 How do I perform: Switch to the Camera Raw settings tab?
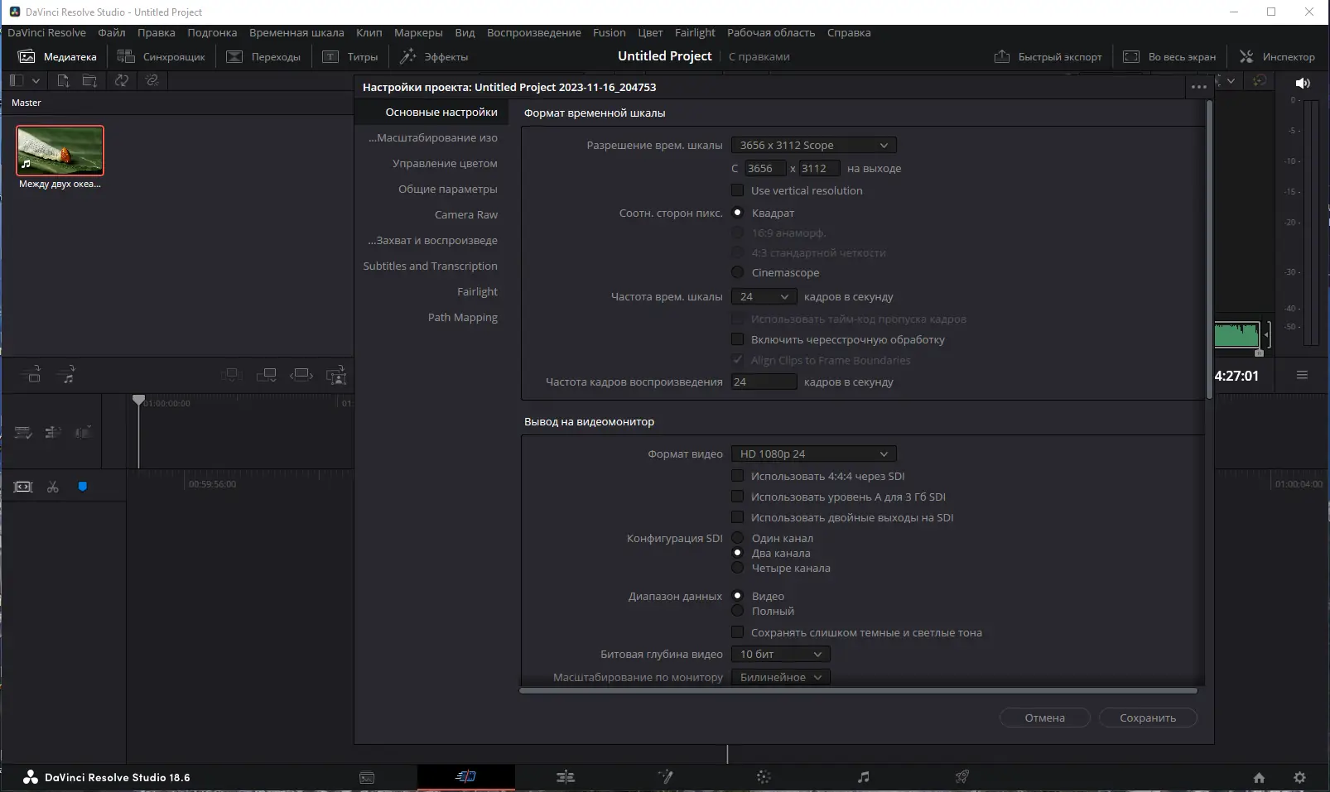(x=467, y=214)
